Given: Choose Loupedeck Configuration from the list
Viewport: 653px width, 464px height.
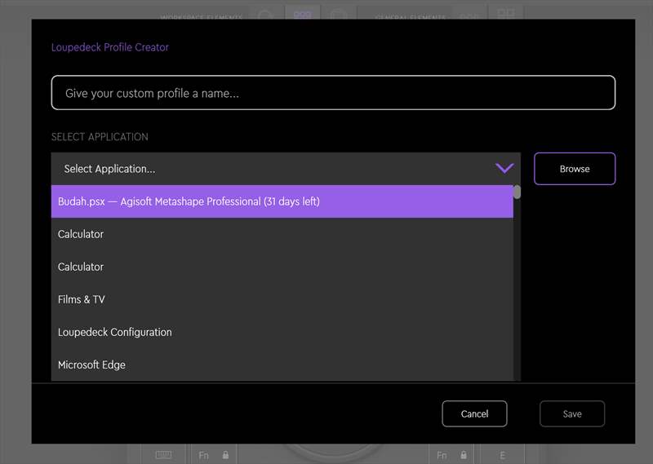Looking at the screenshot, I should tap(282, 332).
